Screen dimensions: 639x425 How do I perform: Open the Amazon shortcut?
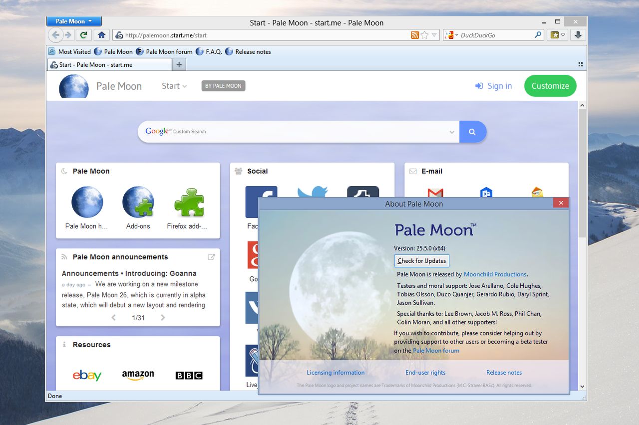[x=138, y=375]
